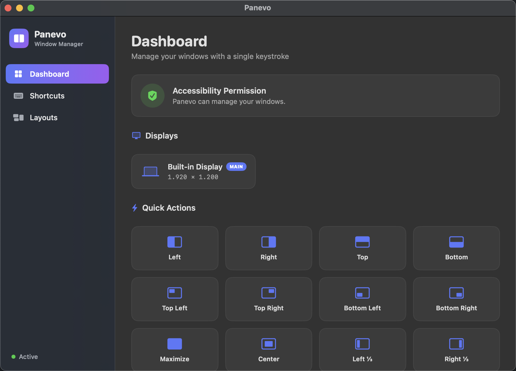Click the Bottom Right label text
Viewport: 516px width, 371px height.
pos(456,308)
